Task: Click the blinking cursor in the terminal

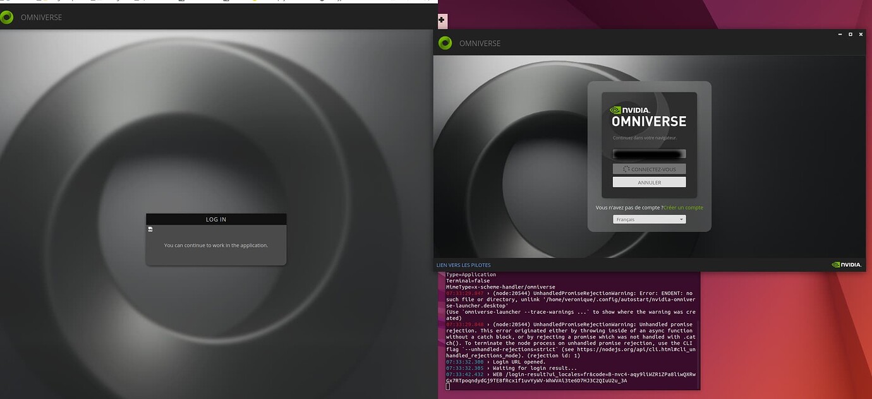Action: 447,386
